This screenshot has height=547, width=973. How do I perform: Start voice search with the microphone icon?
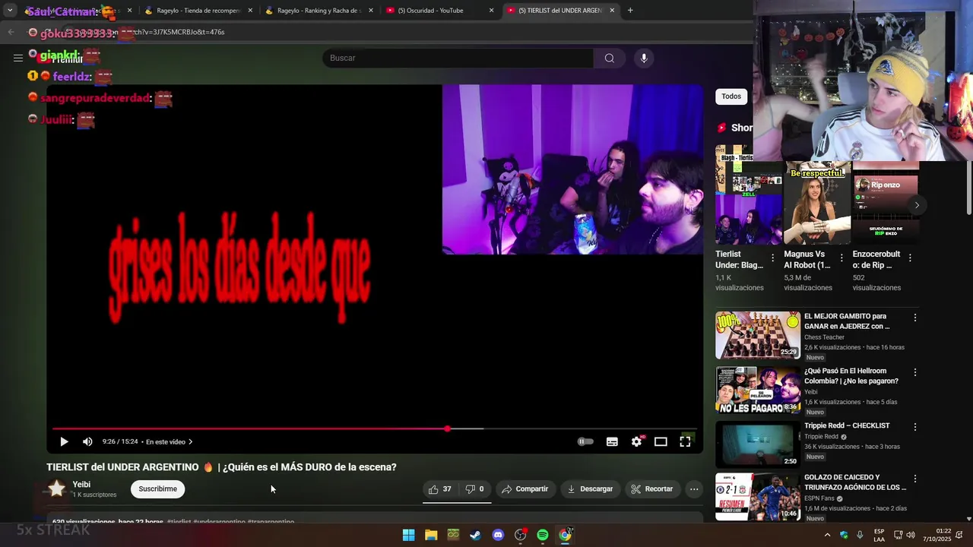point(644,58)
